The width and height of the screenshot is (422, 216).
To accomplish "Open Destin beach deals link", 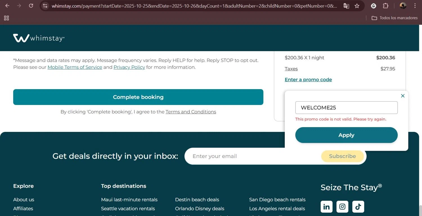I will tap(197, 200).
